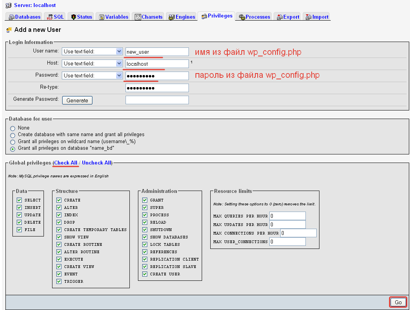Click the Status tab icon
Image resolution: width=410 pixels, height=310 pixels.
tap(73, 17)
